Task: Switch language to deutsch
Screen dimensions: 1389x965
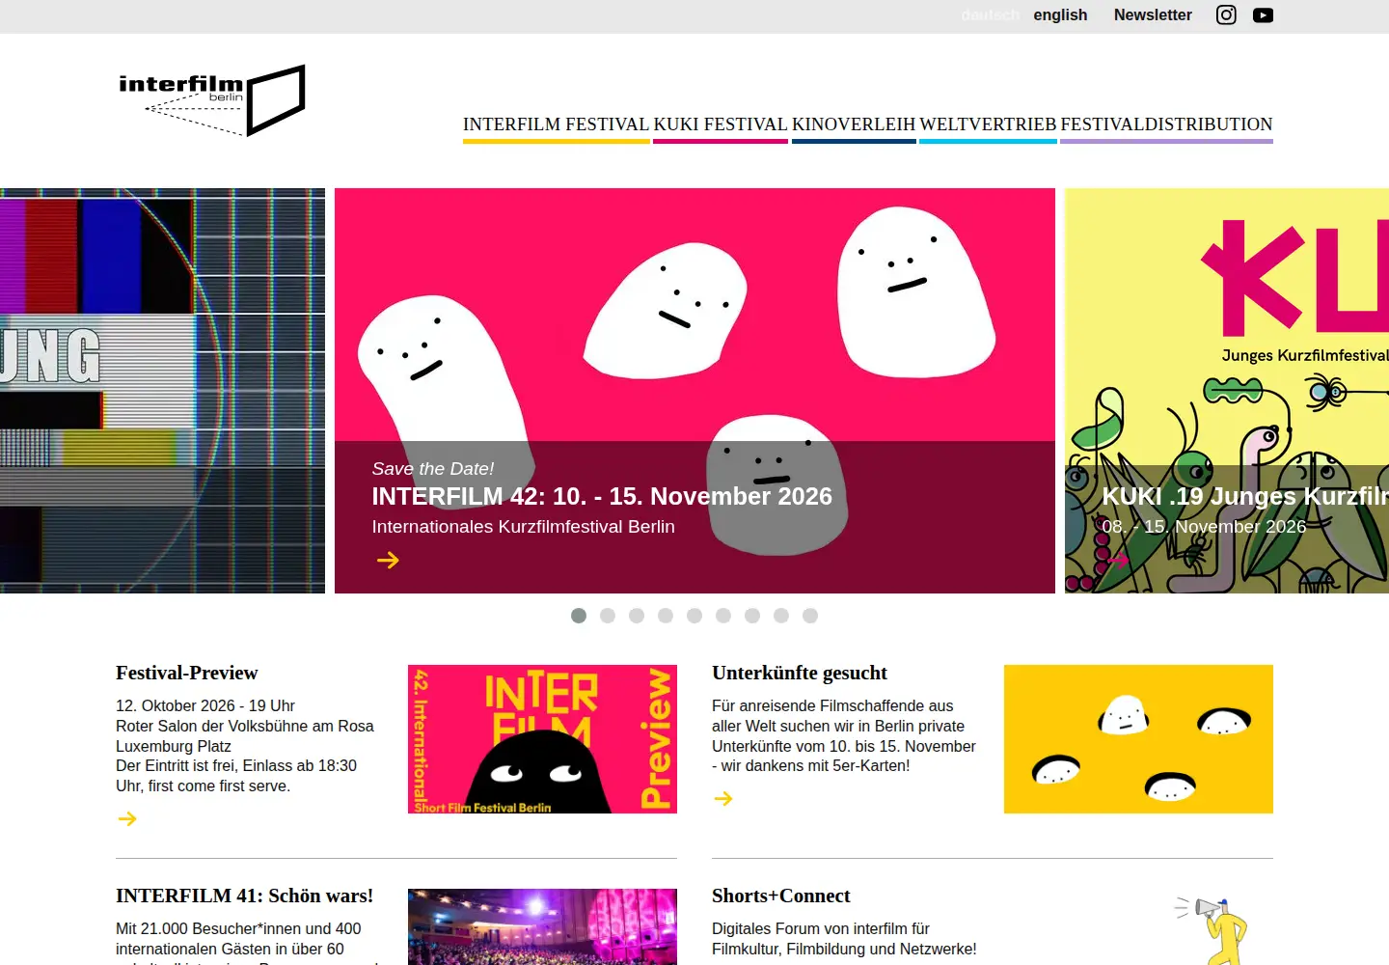Action: 991,14
